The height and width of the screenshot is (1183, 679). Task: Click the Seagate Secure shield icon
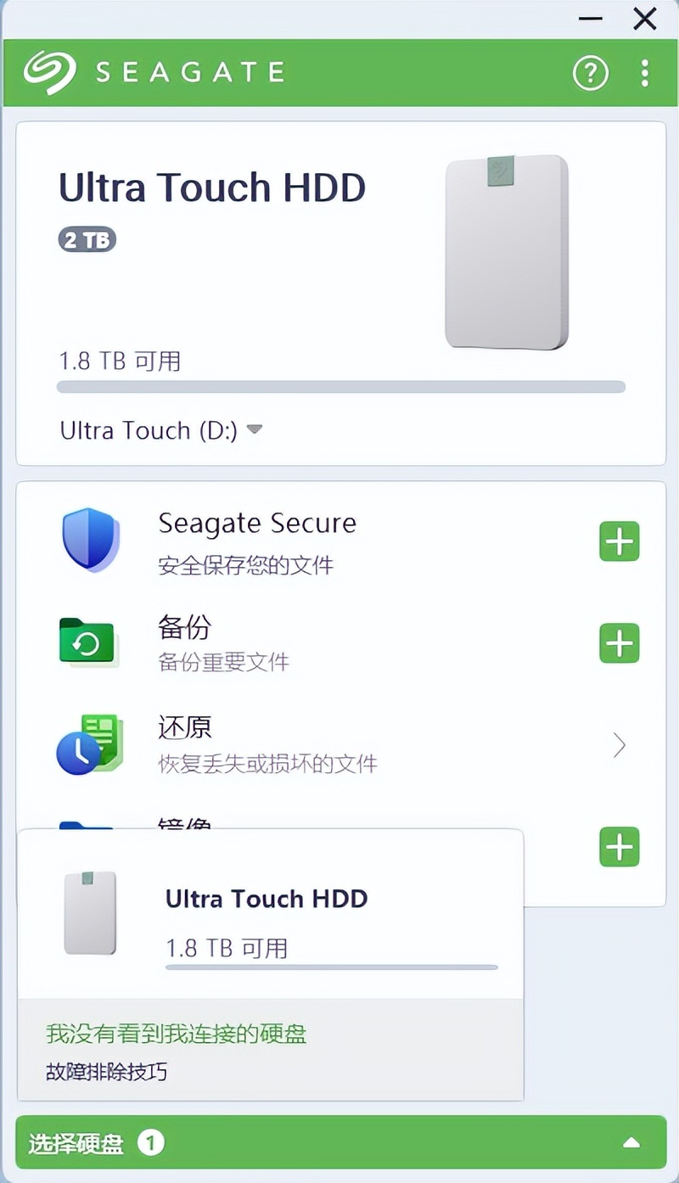90,541
